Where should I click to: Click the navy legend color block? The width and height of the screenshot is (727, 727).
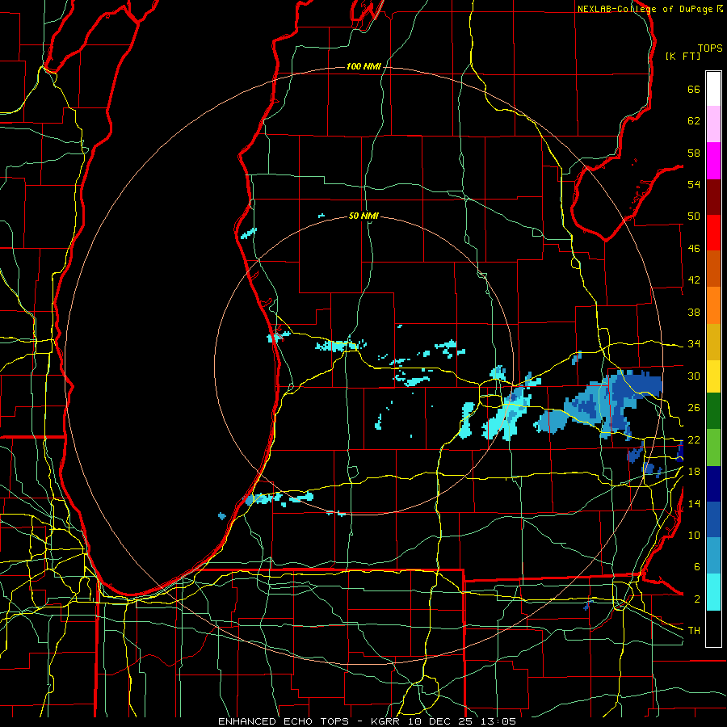713,484
